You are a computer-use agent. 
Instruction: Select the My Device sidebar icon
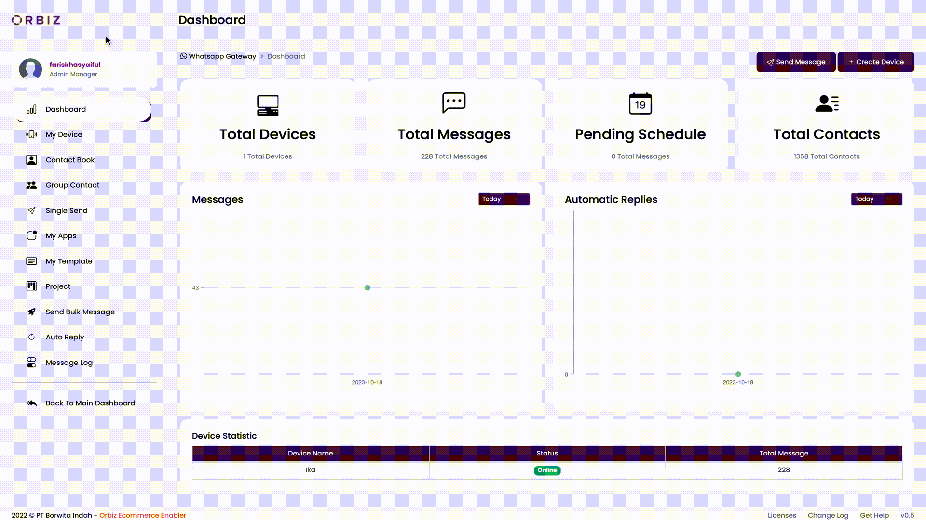pos(31,134)
